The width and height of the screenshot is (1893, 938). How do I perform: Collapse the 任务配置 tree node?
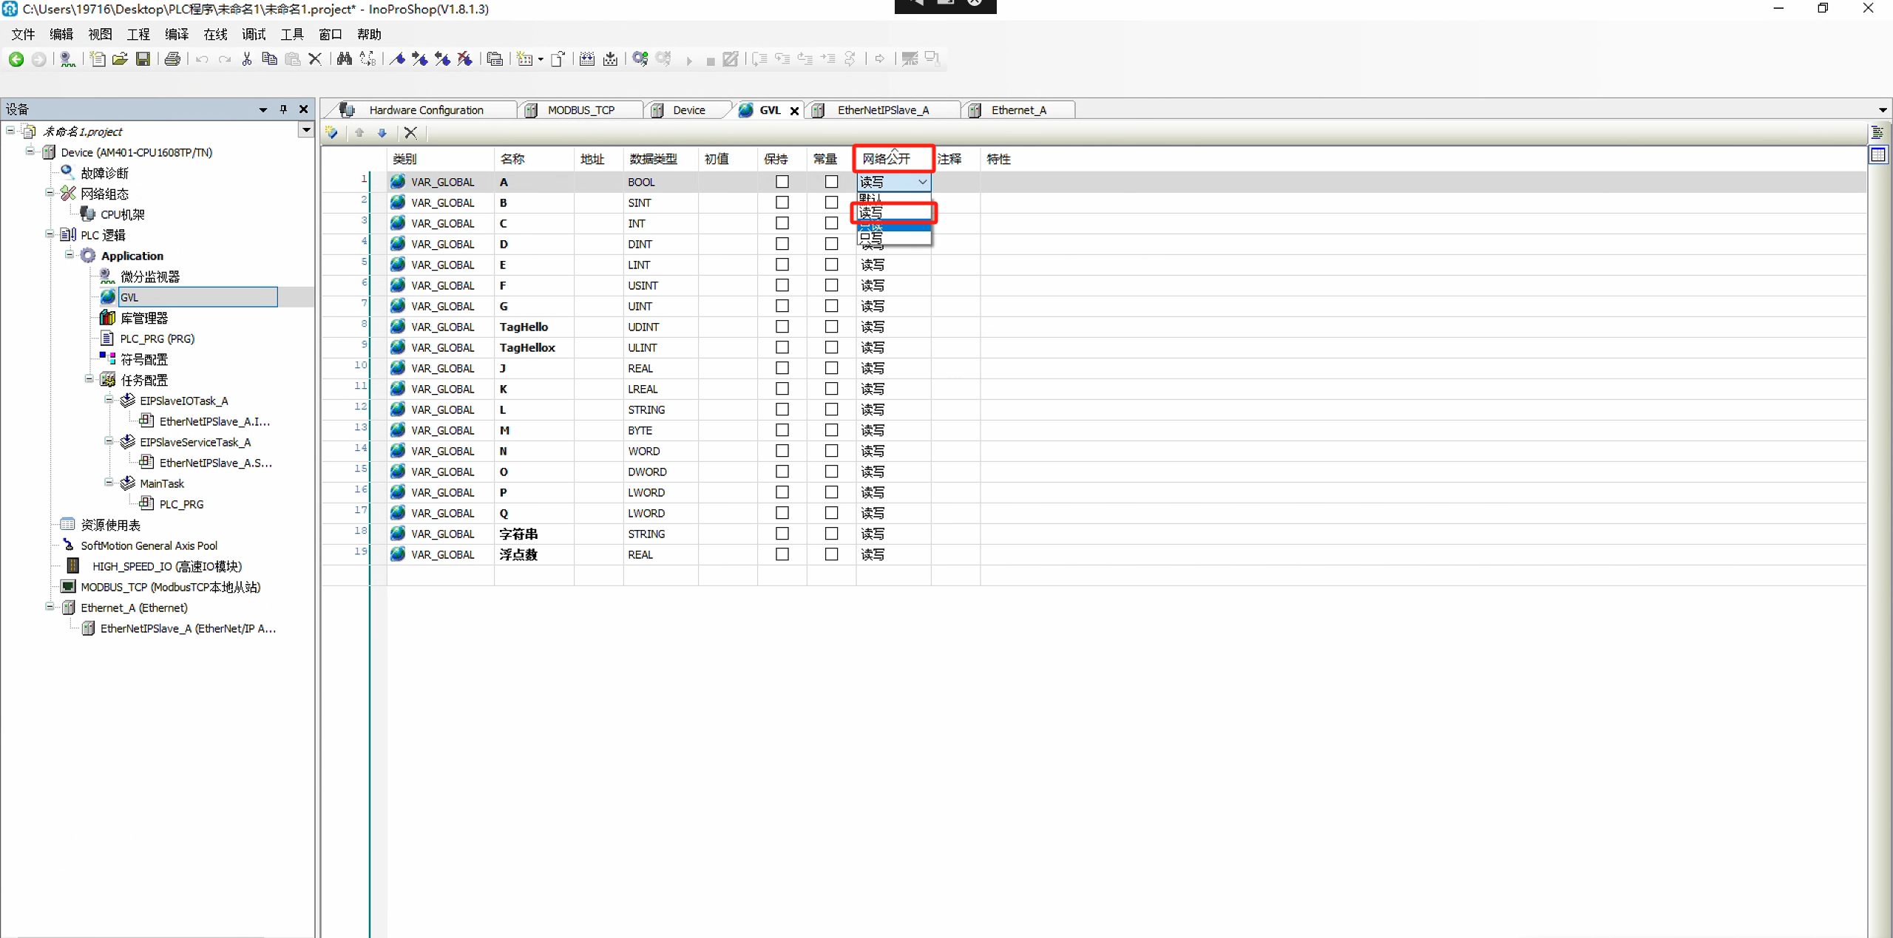click(x=89, y=379)
